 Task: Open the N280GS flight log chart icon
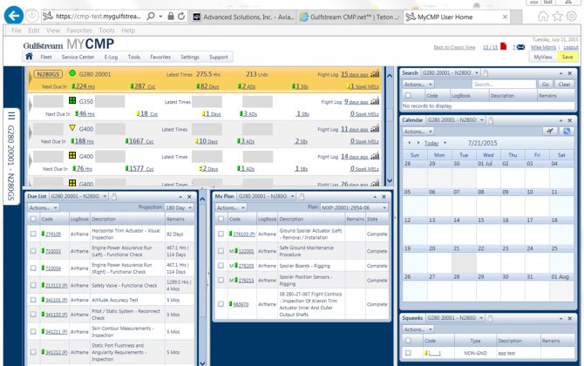tap(375, 74)
